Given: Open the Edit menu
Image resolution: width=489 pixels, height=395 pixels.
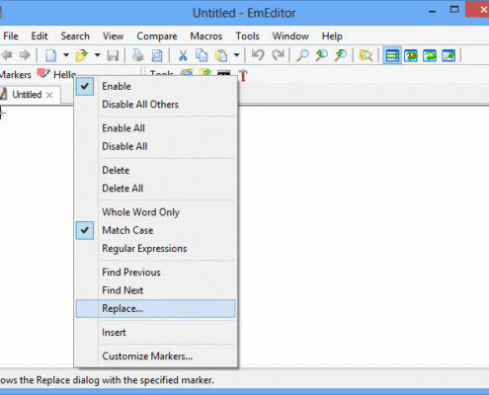Looking at the screenshot, I should tap(40, 36).
